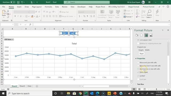
Task: Collapse the Properties section
Action: (136, 58)
